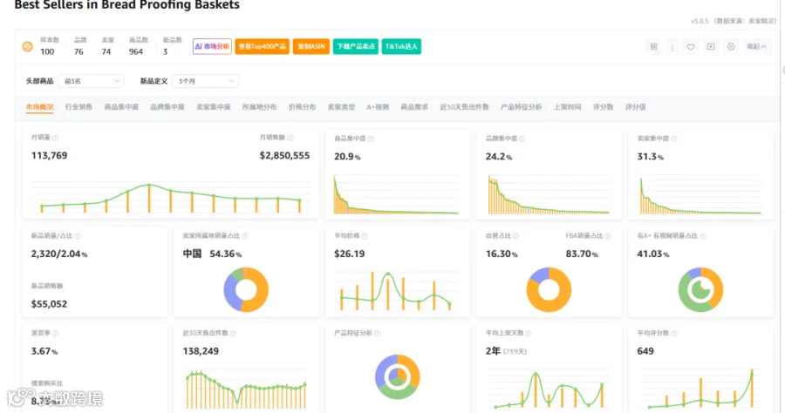Click info icon beside 商品集中度
785x413 pixels.
(x=371, y=139)
